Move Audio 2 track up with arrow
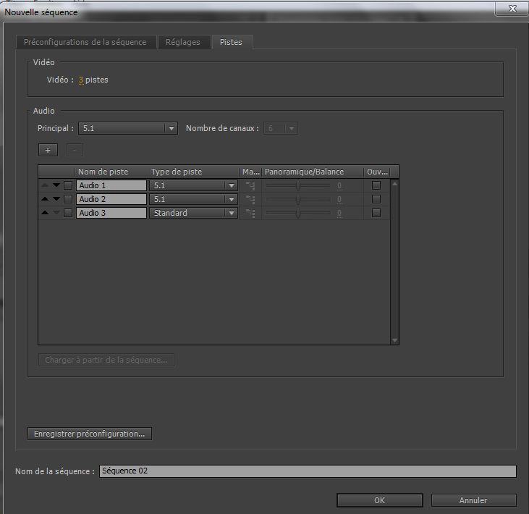Image resolution: width=529 pixels, height=514 pixels. 46,199
